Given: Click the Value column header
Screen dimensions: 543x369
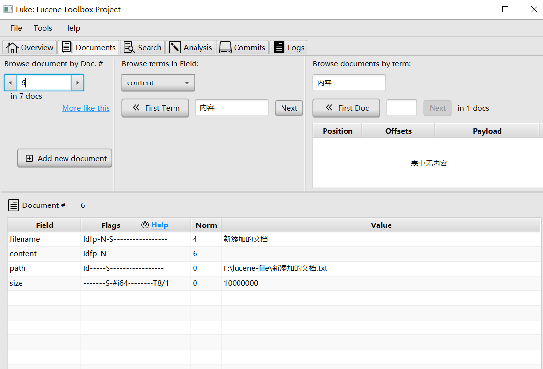Looking at the screenshot, I should click(381, 225).
